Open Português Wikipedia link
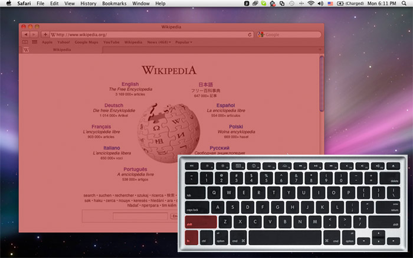The width and height of the screenshot is (413, 258). (x=135, y=169)
